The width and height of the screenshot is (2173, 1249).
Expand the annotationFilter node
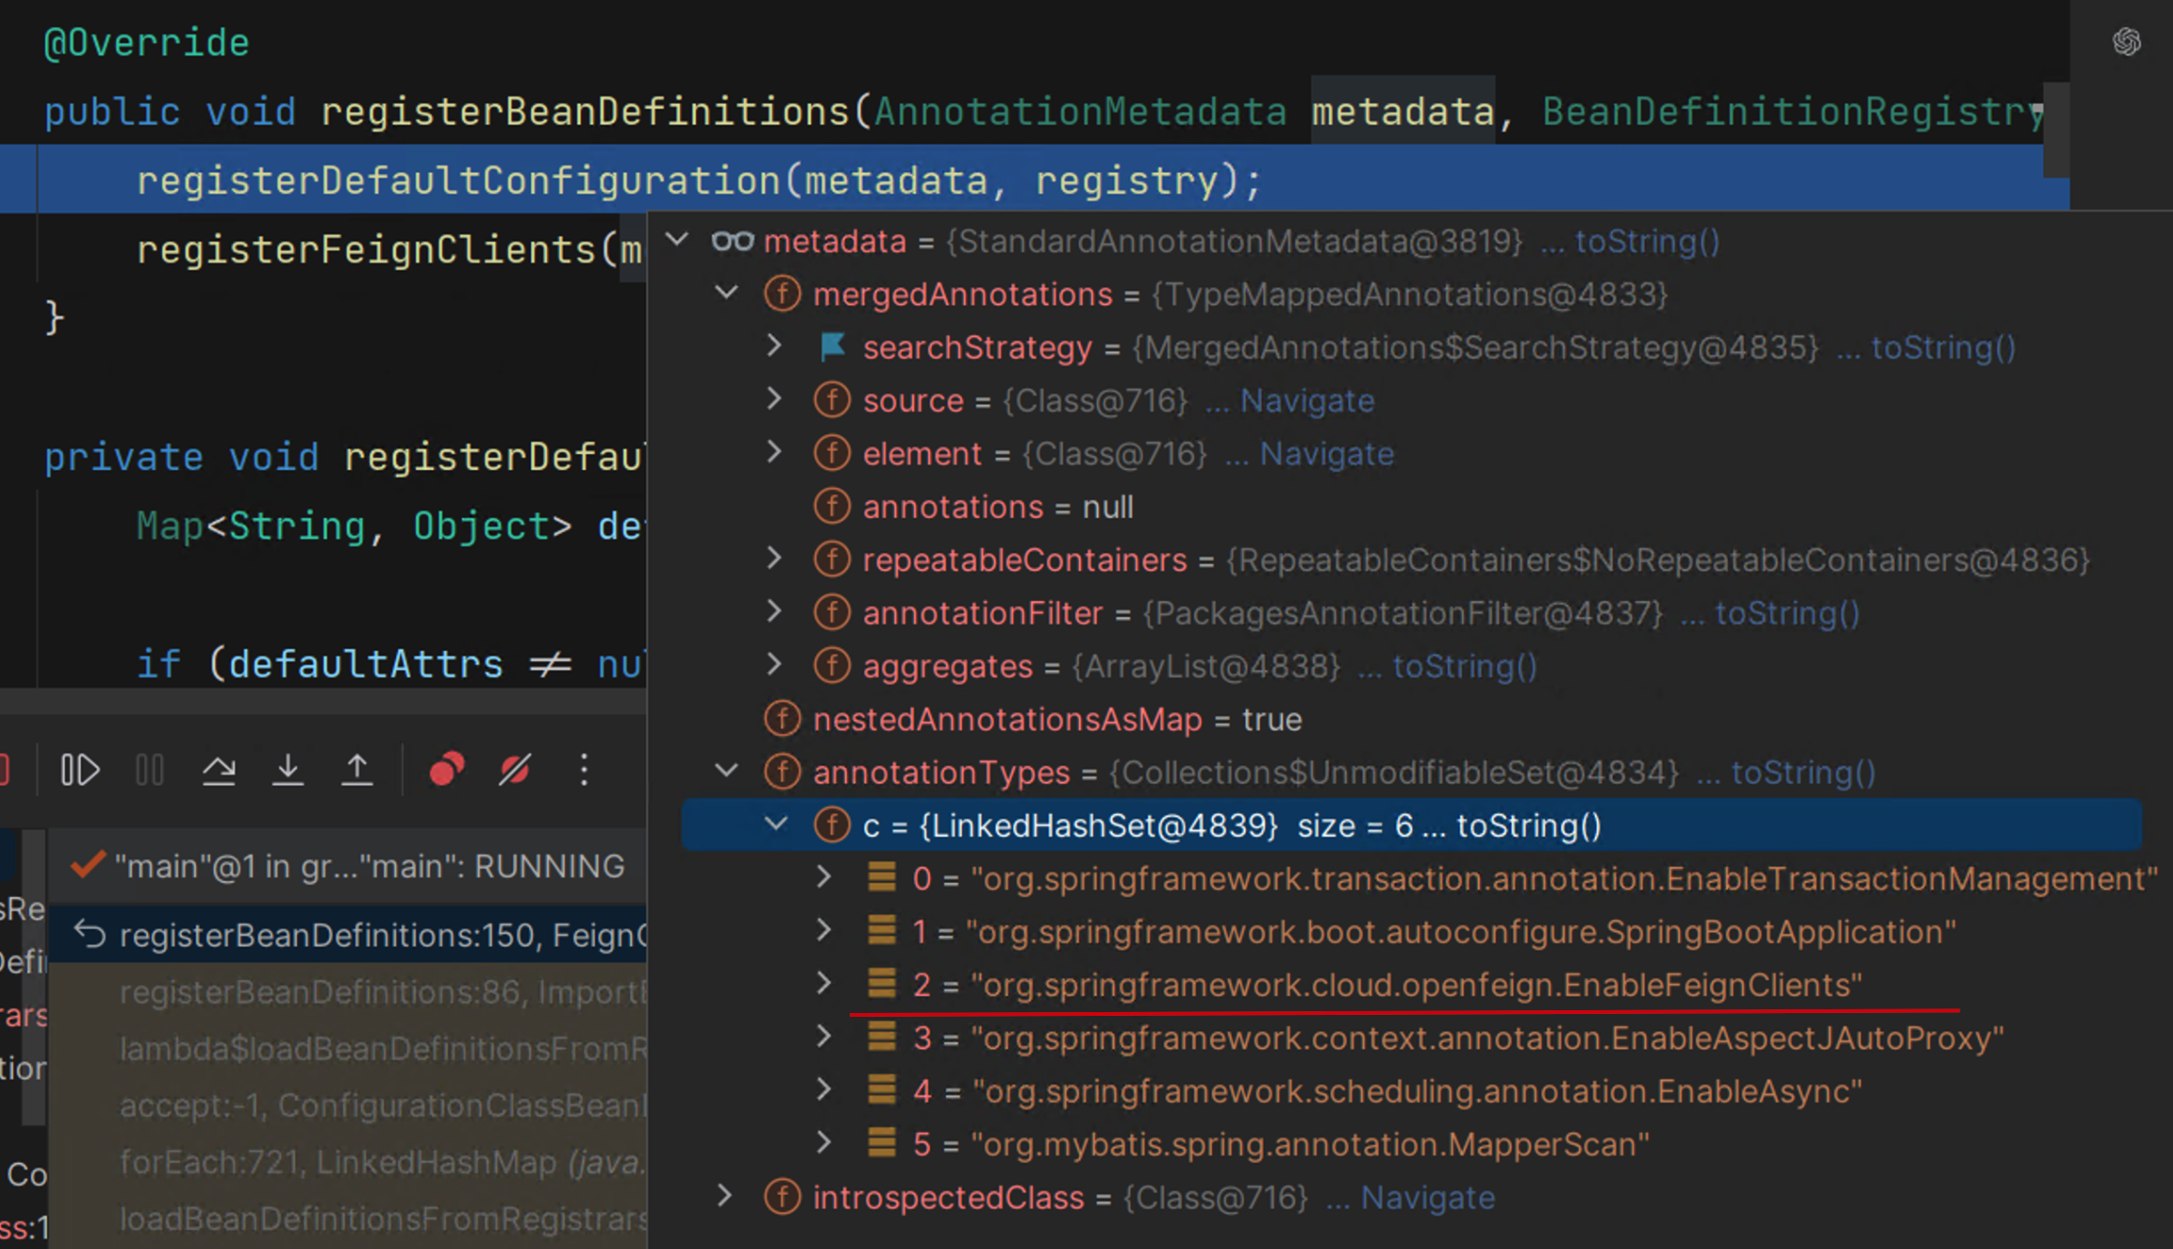coord(775,612)
